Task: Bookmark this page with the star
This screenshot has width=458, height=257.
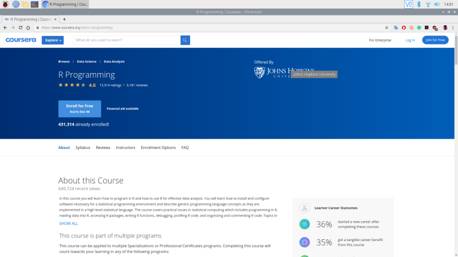Action: [386, 27]
